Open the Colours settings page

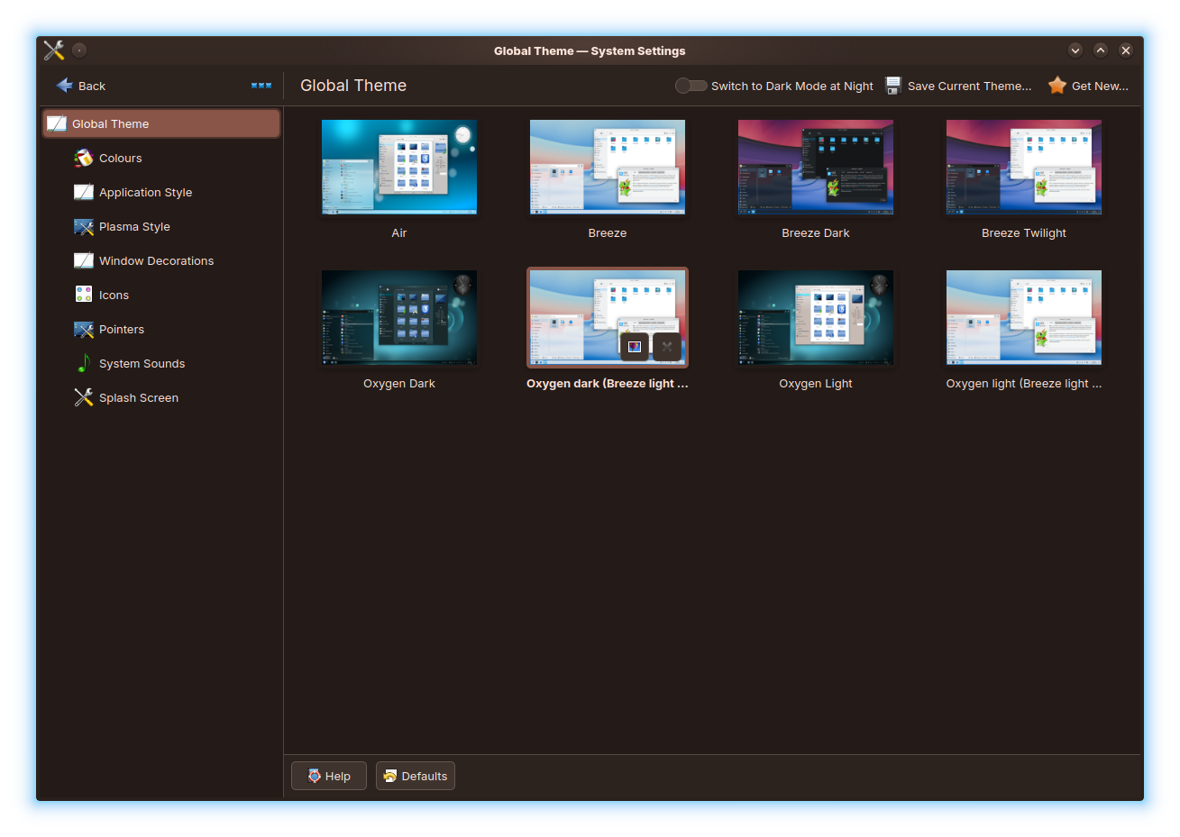[161, 159]
